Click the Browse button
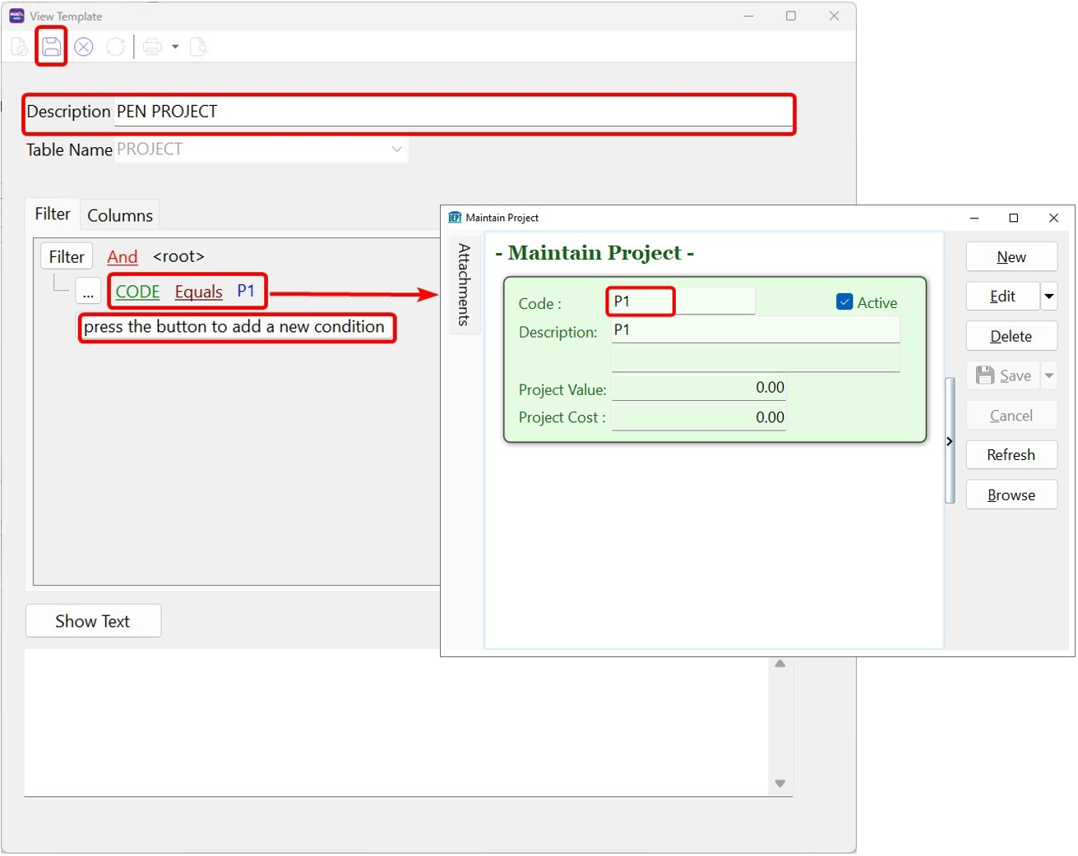This screenshot has height=856, width=1078. 1011,495
